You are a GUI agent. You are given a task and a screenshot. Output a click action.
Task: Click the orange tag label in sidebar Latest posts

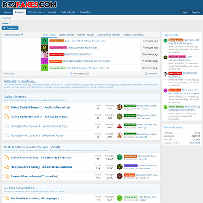coord(176,40)
